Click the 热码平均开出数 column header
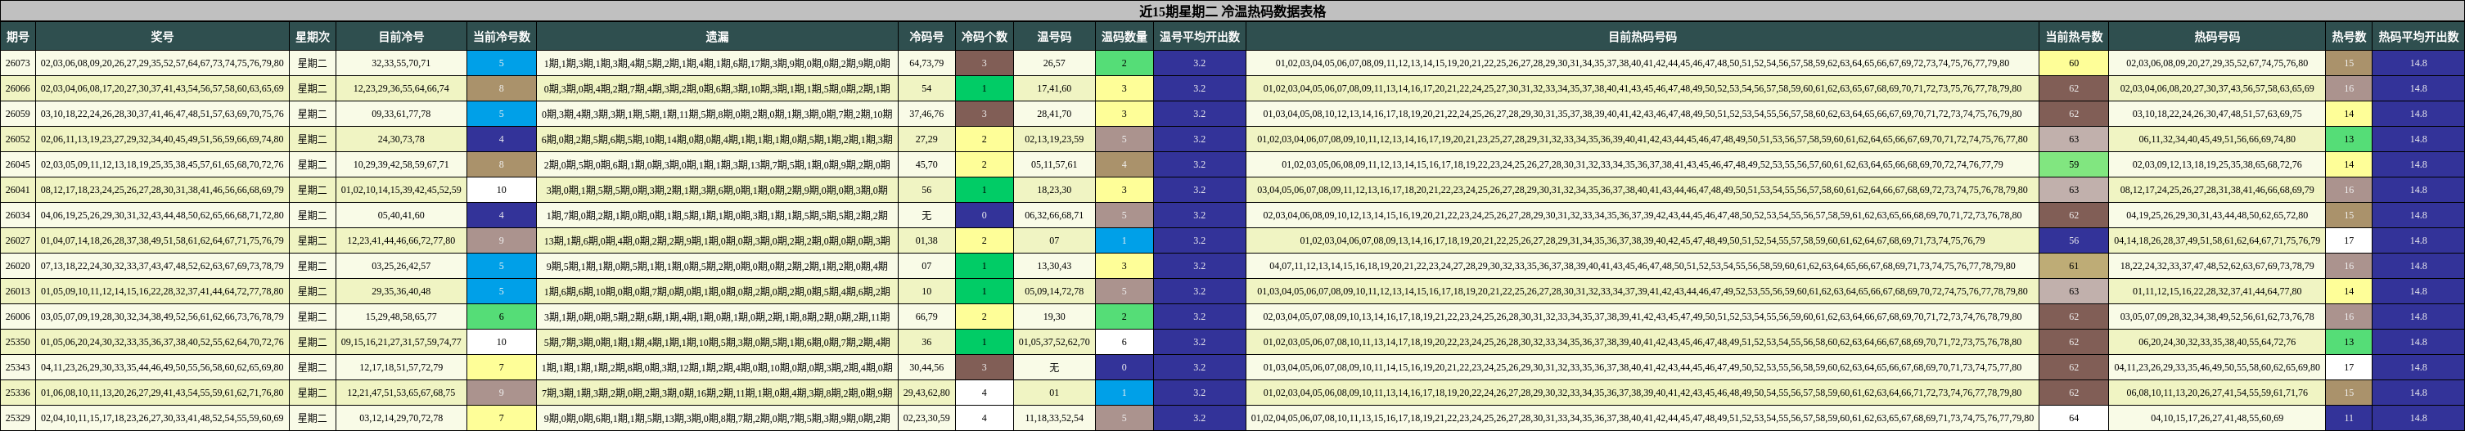 2418,36
